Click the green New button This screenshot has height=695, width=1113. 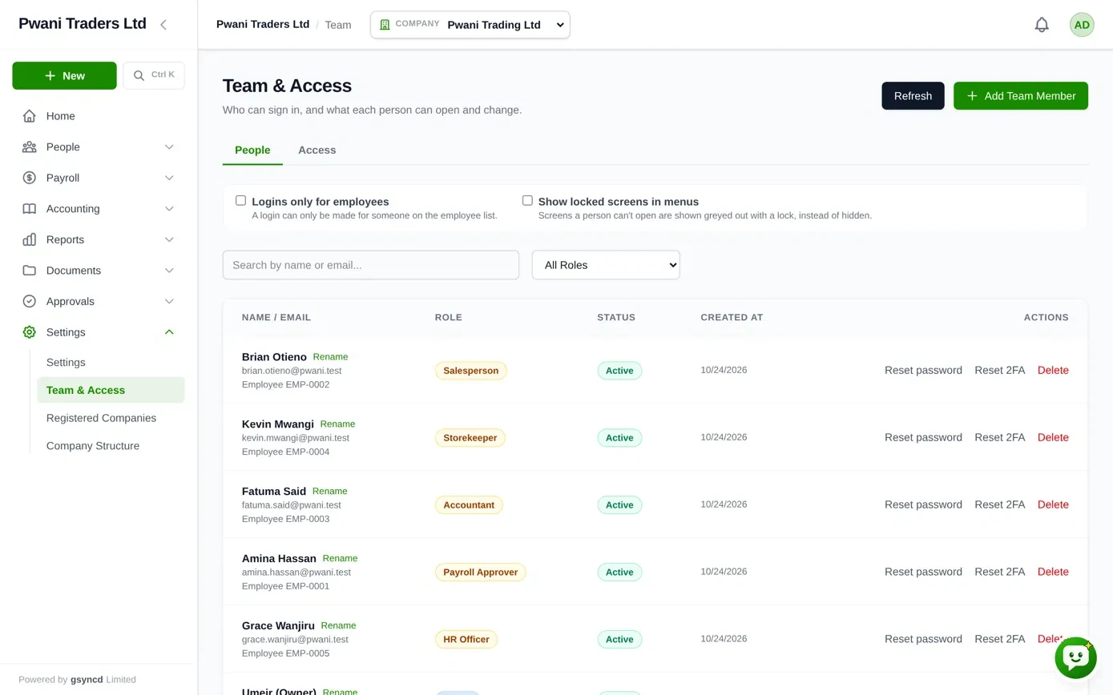64,75
